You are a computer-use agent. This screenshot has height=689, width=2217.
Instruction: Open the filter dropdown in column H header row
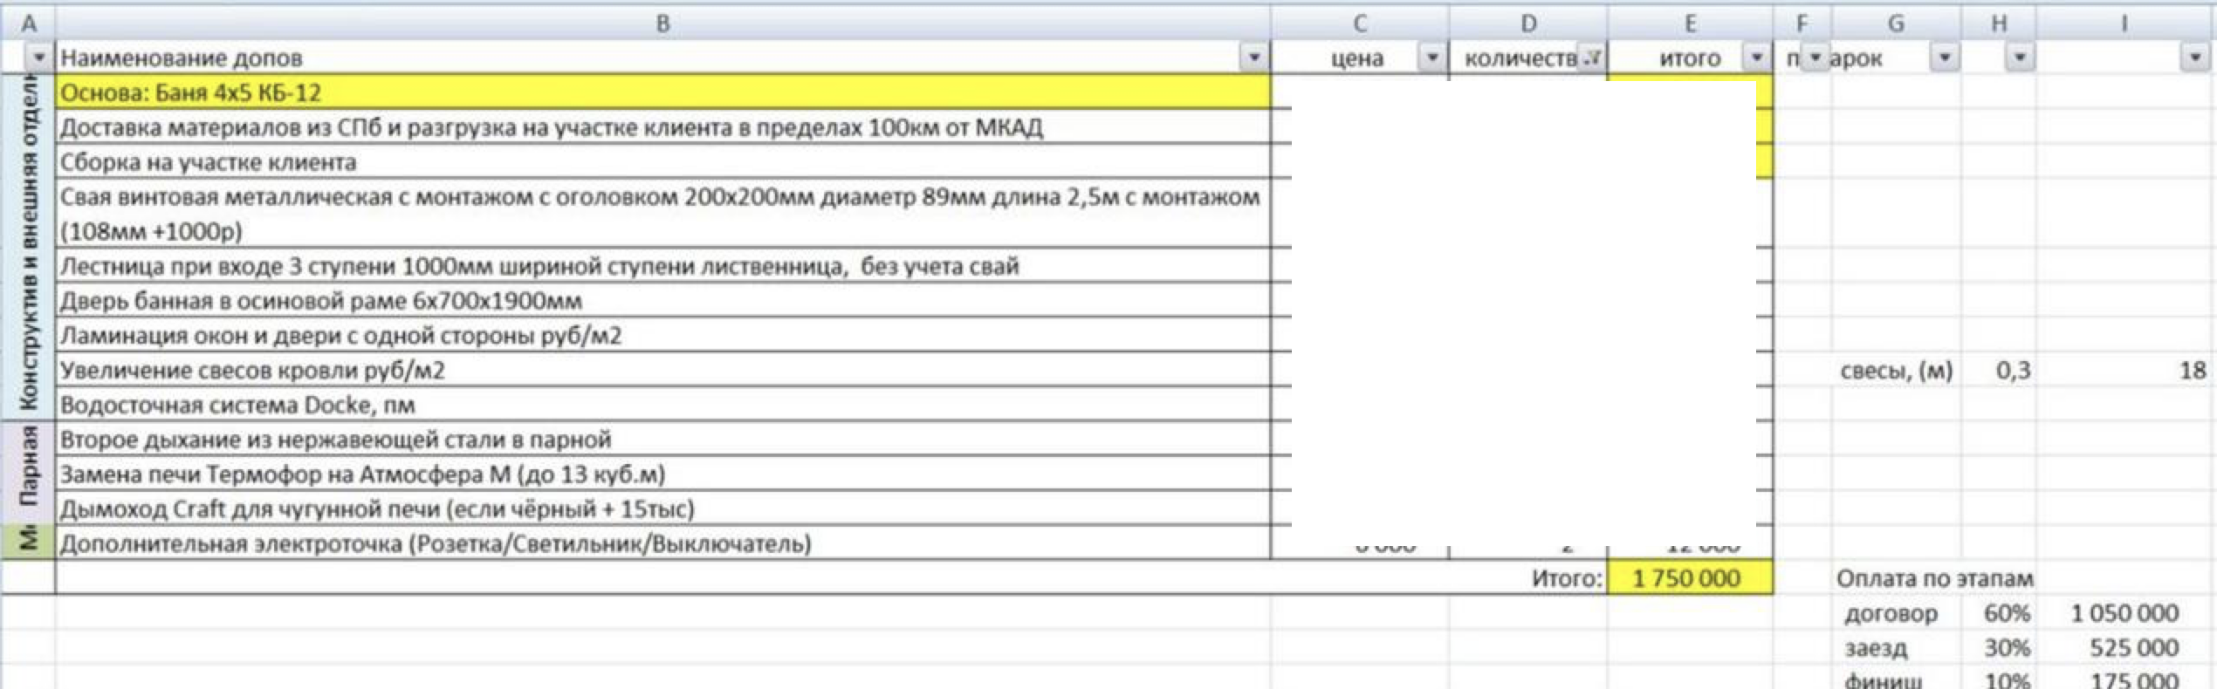pos(2019,58)
